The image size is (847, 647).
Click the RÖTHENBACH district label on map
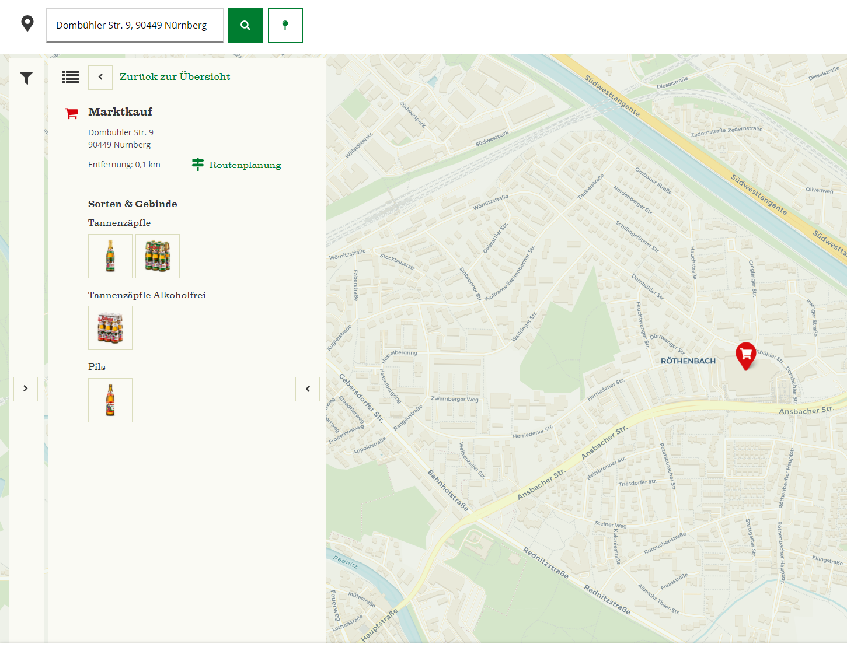pos(688,361)
